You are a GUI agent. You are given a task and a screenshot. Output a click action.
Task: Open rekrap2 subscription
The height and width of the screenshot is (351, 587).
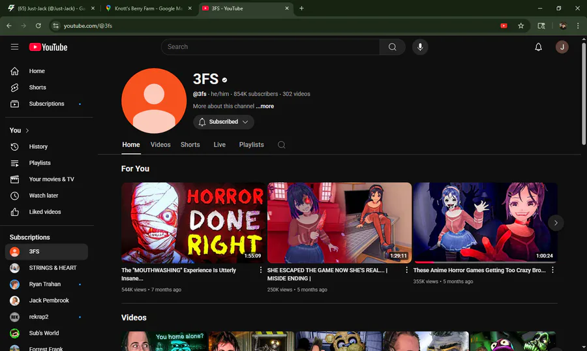(47, 317)
